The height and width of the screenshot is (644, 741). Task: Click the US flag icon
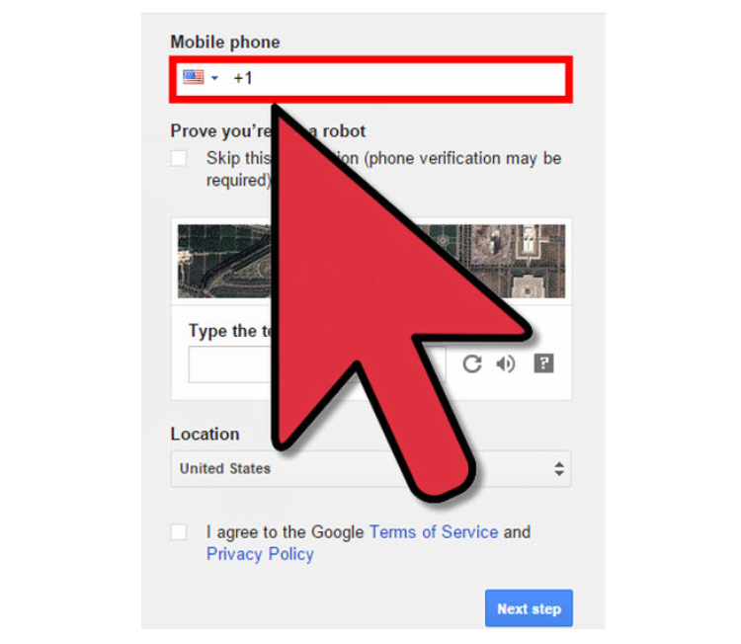click(194, 77)
